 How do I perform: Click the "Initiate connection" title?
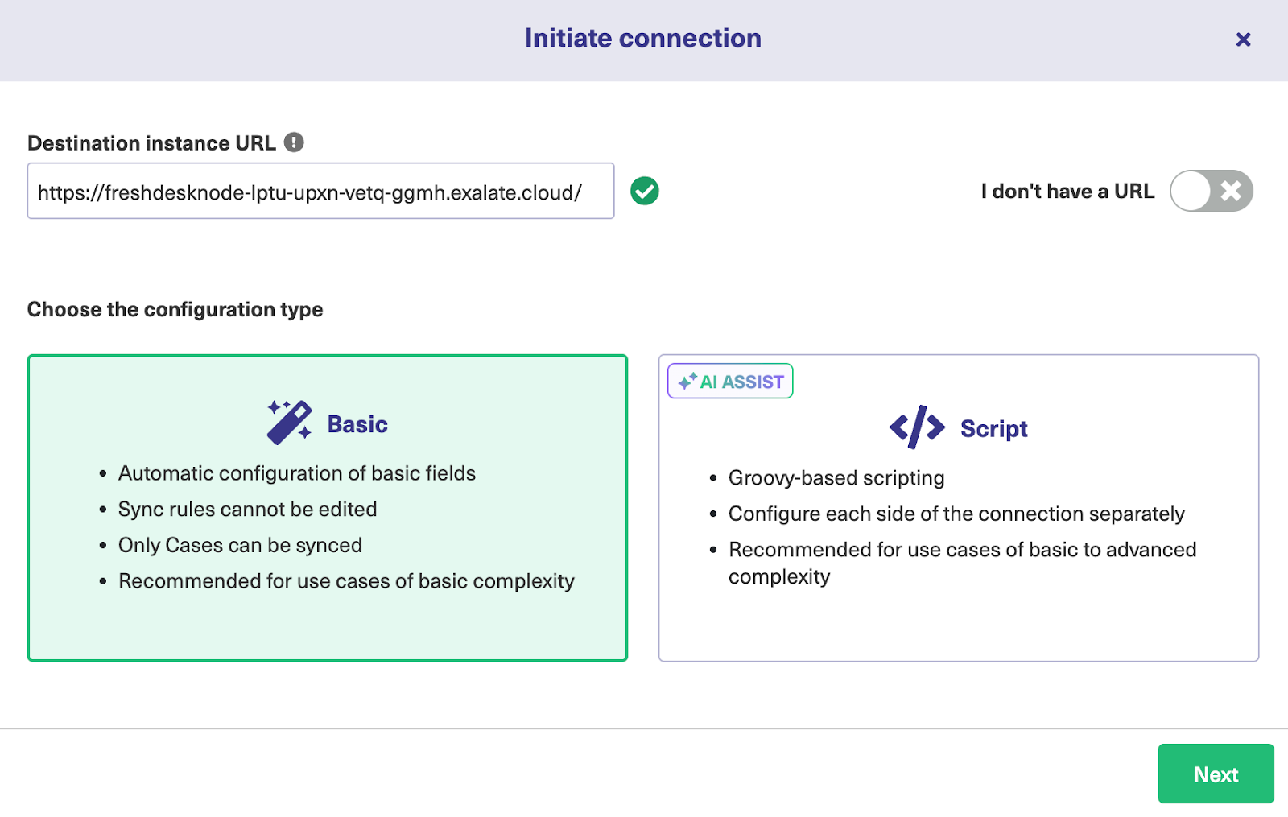tap(643, 39)
